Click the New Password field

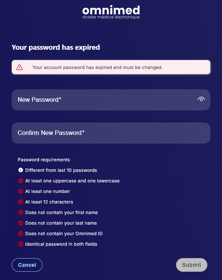(111, 100)
